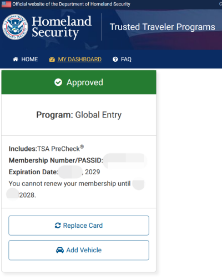This screenshot has height=279, width=222.
Task: Click the car icon in Add Vehicle
Action: (x=60, y=250)
